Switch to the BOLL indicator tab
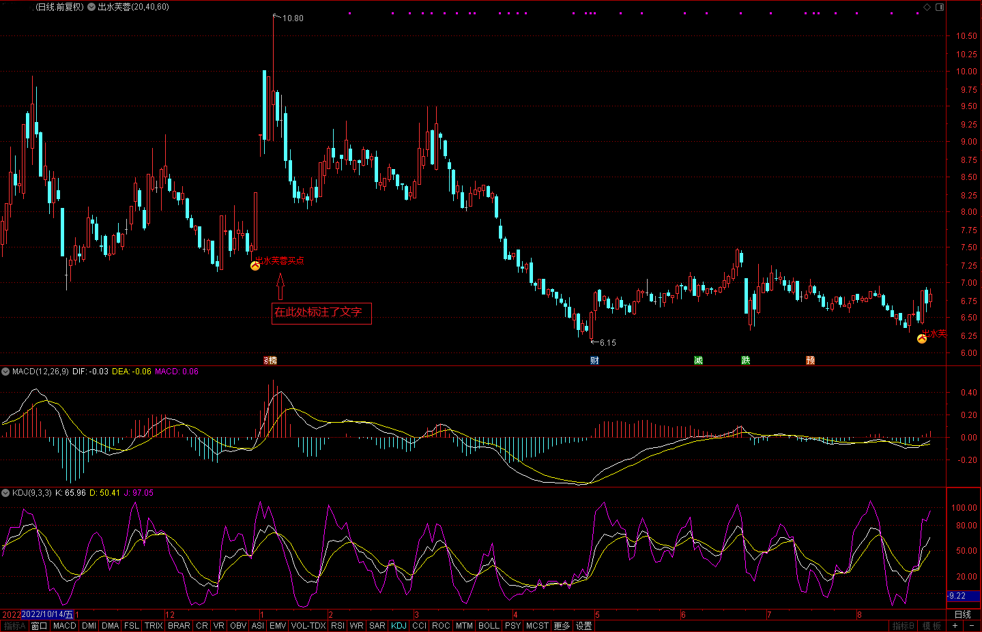Image resolution: width=982 pixels, height=632 pixels. point(489,625)
